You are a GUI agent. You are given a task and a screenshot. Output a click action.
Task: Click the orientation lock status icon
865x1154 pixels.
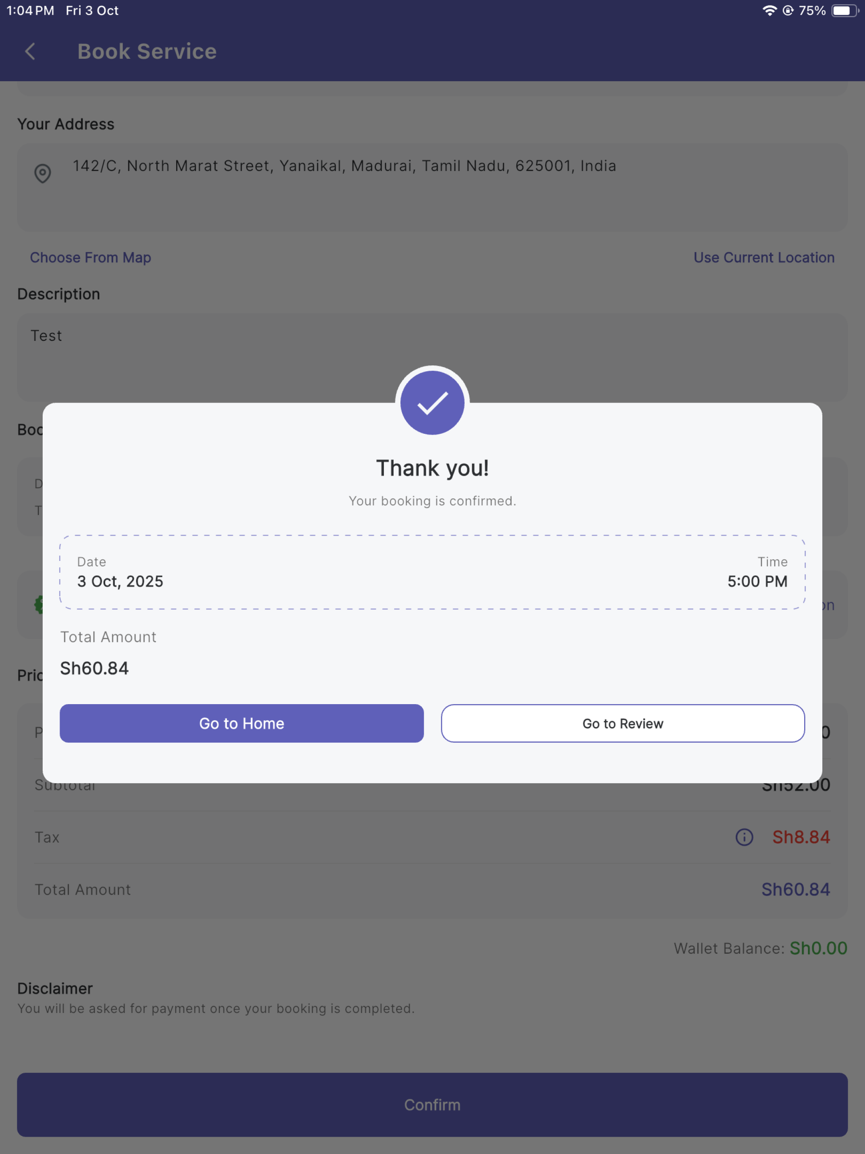coord(788,11)
